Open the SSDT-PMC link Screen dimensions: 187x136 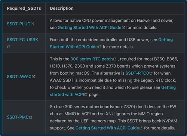pyautogui.click(x=18, y=117)
